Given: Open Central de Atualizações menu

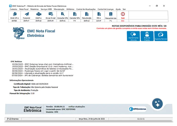Looking at the screenshot, I should click(86, 9).
